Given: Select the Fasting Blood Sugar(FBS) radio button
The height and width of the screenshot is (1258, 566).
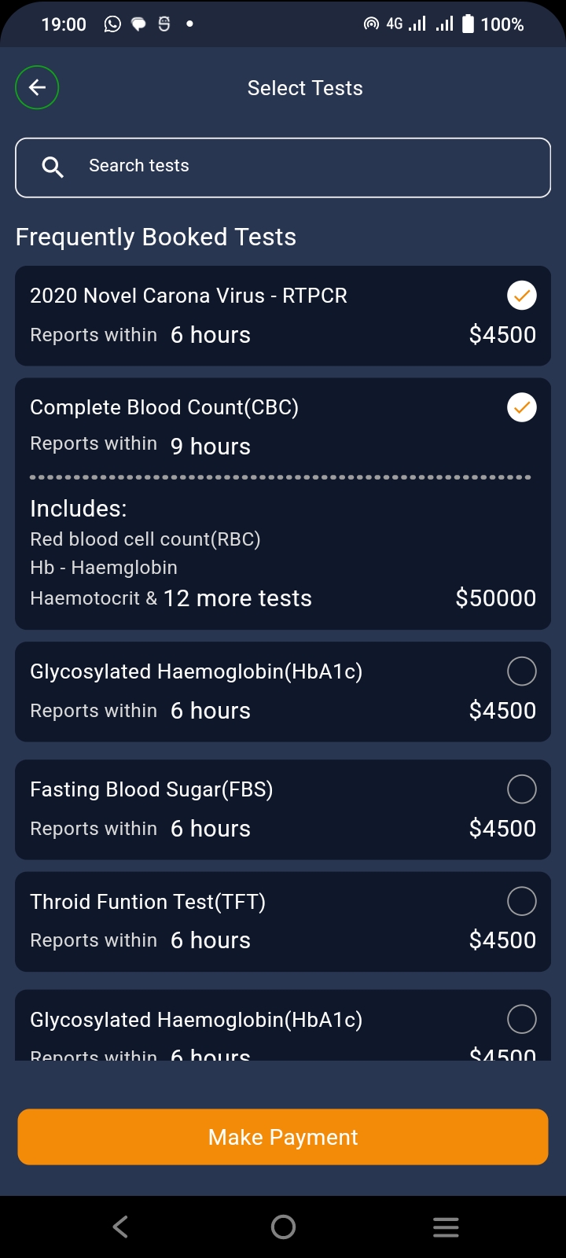Looking at the screenshot, I should [x=521, y=789].
